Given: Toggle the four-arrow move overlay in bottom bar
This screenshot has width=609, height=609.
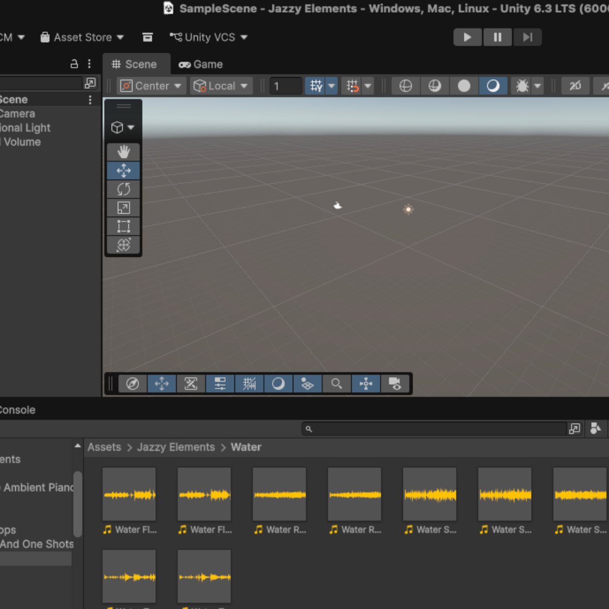Looking at the screenshot, I should tap(161, 384).
